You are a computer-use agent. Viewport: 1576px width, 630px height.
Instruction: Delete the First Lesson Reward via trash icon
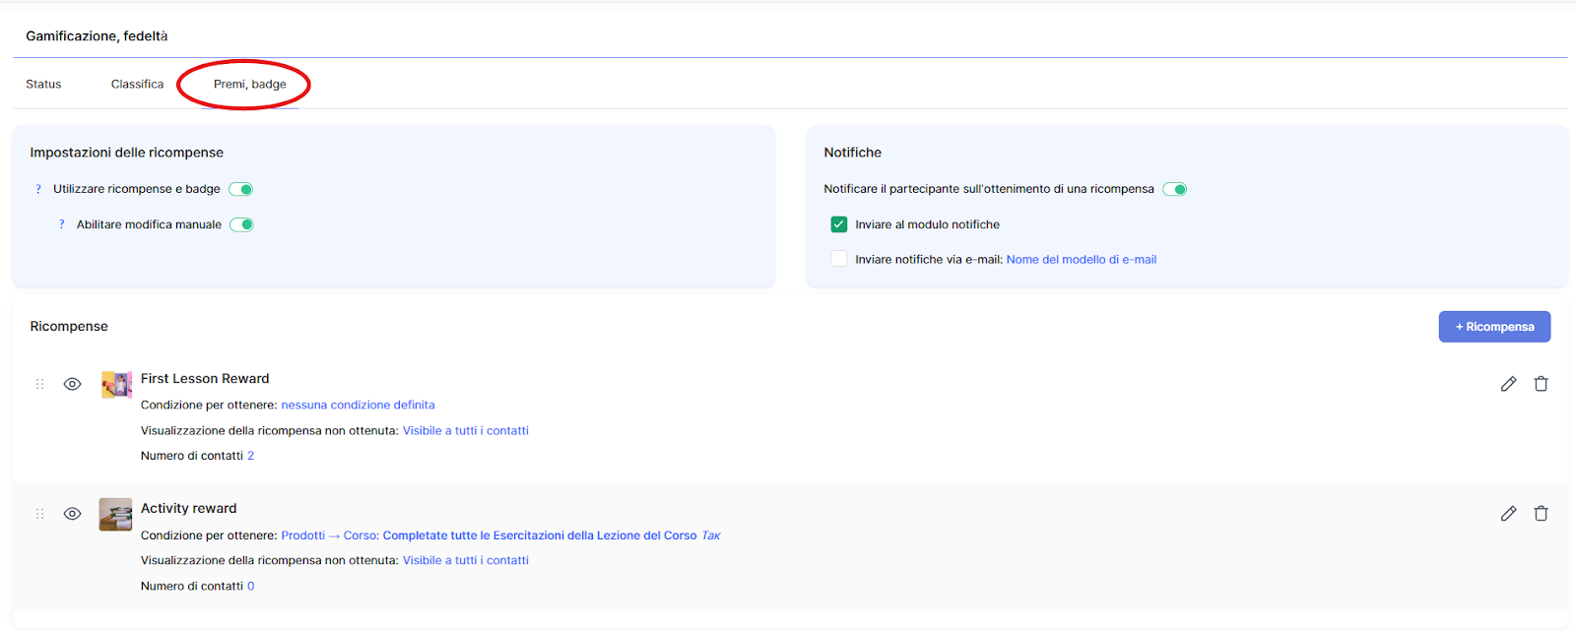1541,384
